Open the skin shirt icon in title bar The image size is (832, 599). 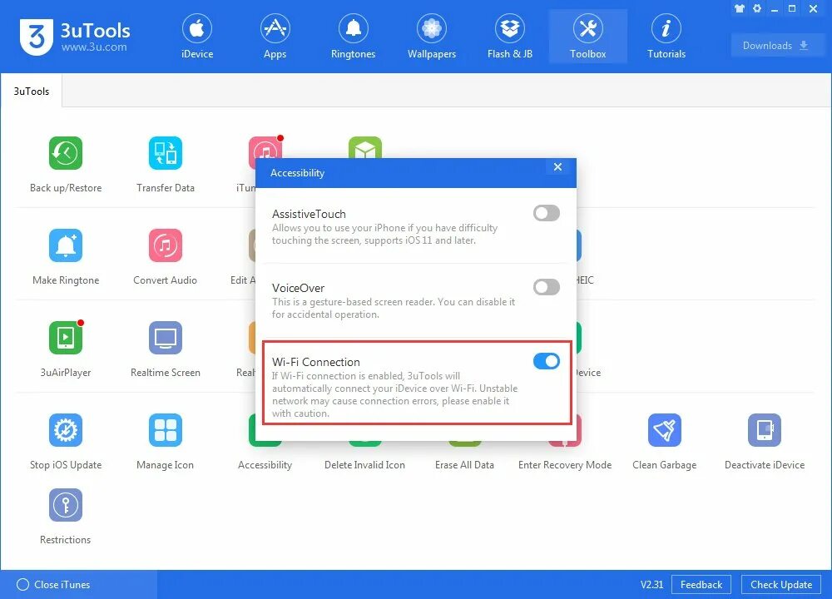tap(739, 8)
